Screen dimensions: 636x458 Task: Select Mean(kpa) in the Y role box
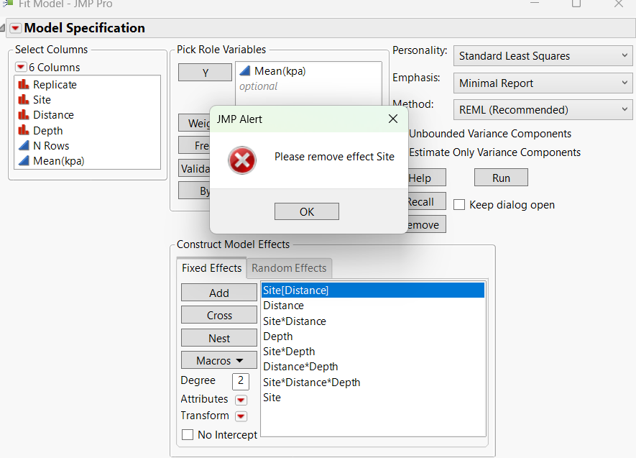[x=280, y=71]
